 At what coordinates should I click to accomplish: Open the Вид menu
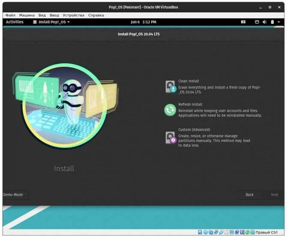(42, 15)
